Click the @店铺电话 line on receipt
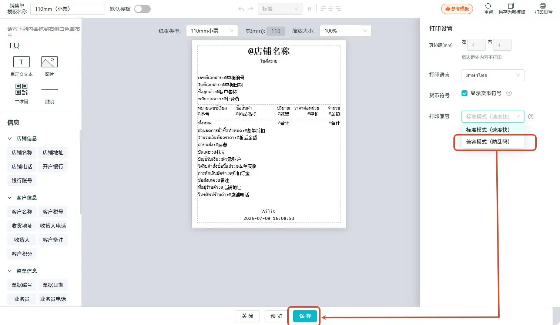The height and width of the screenshot is (325, 560). 224,195
